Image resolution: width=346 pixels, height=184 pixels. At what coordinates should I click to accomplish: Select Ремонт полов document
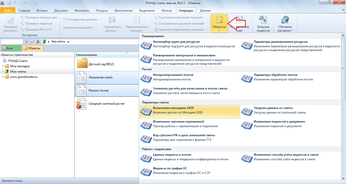(107, 90)
